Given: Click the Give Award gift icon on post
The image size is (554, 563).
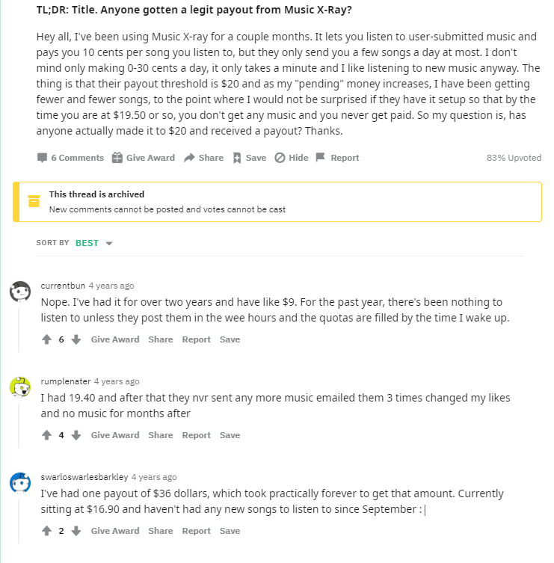Looking at the screenshot, I should (x=117, y=158).
